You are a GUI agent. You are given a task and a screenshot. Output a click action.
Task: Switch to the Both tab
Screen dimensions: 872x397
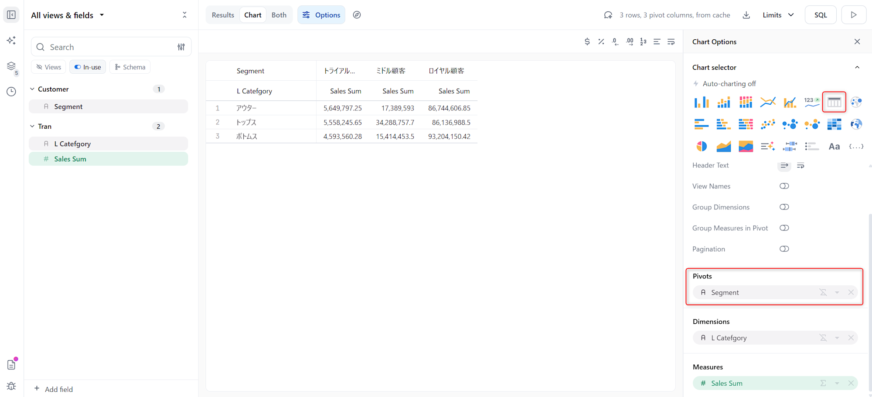(279, 15)
